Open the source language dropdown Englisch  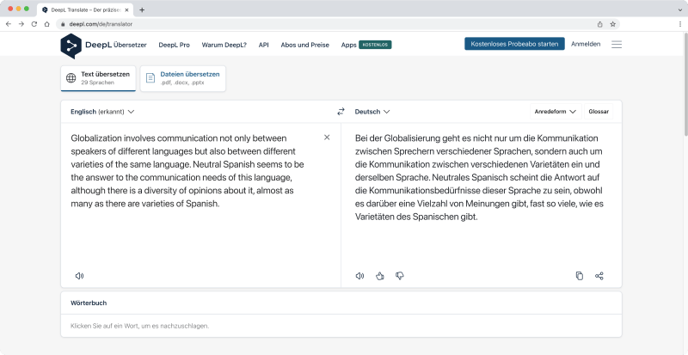click(102, 112)
